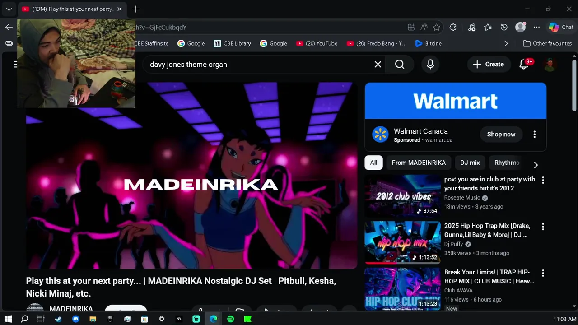
Task: Open the browser extensions puzzle icon
Action: pyautogui.click(x=453, y=27)
